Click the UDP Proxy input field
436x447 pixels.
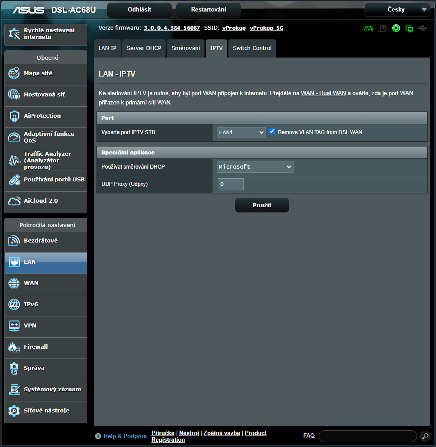click(231, 184)
